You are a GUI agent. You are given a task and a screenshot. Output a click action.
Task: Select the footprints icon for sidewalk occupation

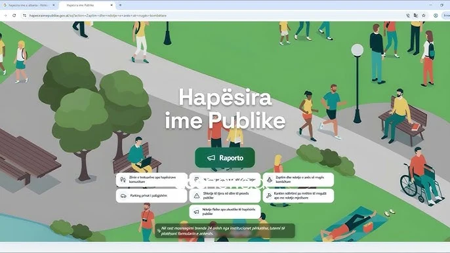coord(123,180)
